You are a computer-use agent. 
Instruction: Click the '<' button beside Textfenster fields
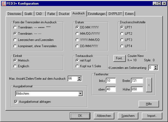tap(149, 85)
